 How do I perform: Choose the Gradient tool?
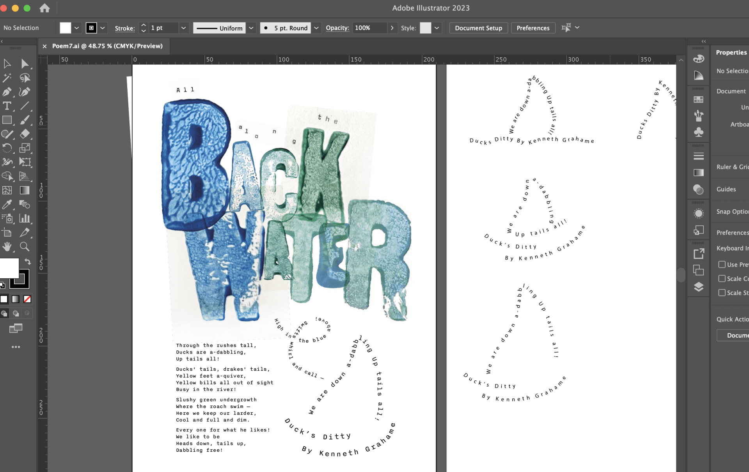(25, 190)
